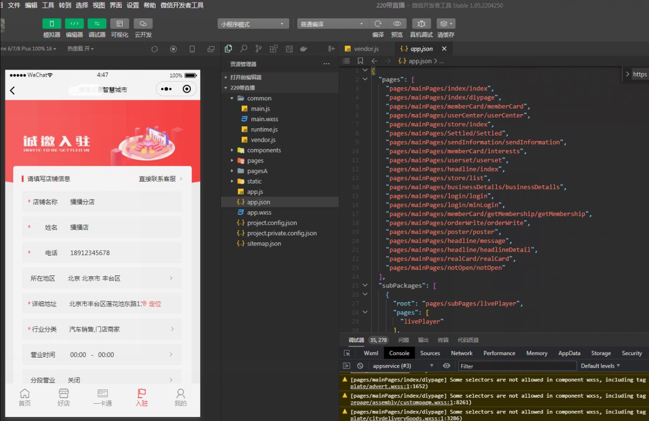
Task: Open the 视图 menu
Action: [x=99, y=5]
